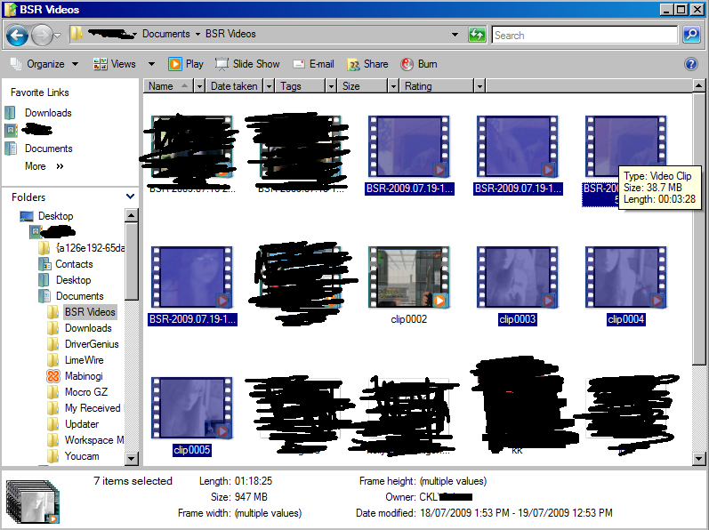Select Documents in the folder tree

pos(79,296)
